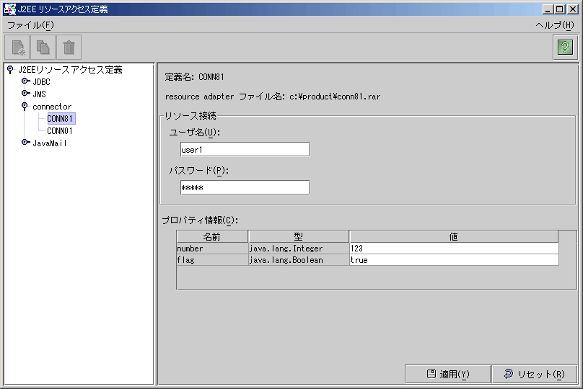Select the JDBC tree label
This screenshot has height=389, width=583.
pyautogui.click(x=41, y=81)
